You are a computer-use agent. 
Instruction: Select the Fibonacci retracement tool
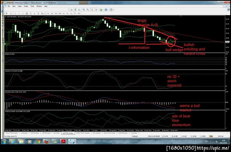click(30, 13)
